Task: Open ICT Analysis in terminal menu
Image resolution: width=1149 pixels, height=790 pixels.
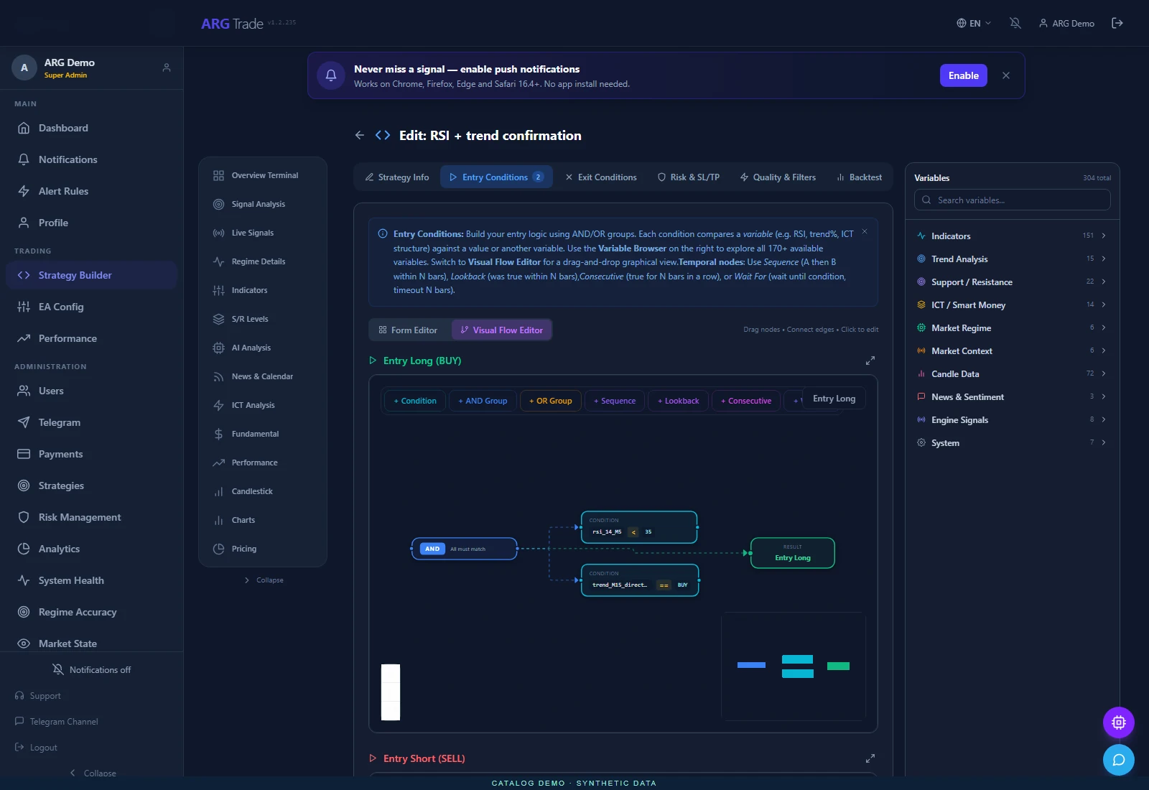Action: coord(263,405)
